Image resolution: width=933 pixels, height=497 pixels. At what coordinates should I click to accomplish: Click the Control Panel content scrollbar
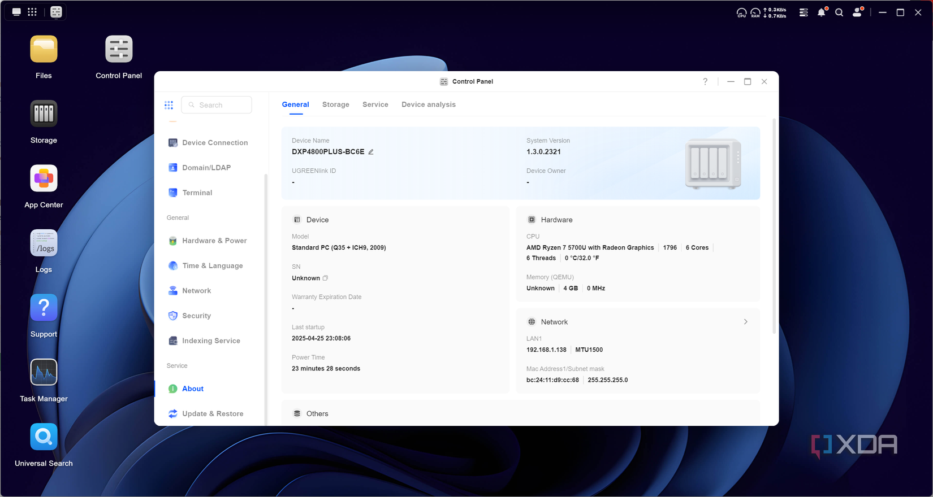tap(775, 226)
